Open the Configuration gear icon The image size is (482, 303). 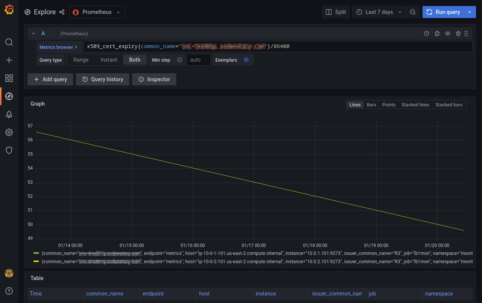click(x=9, y=132)
